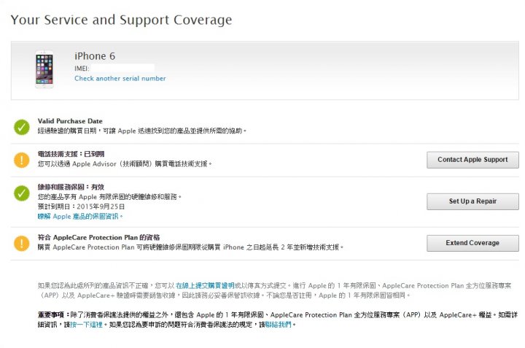Click the green checkmark beside 維修和服務保固
This screenshot has width=525, height=348.
tap(22, 193)
